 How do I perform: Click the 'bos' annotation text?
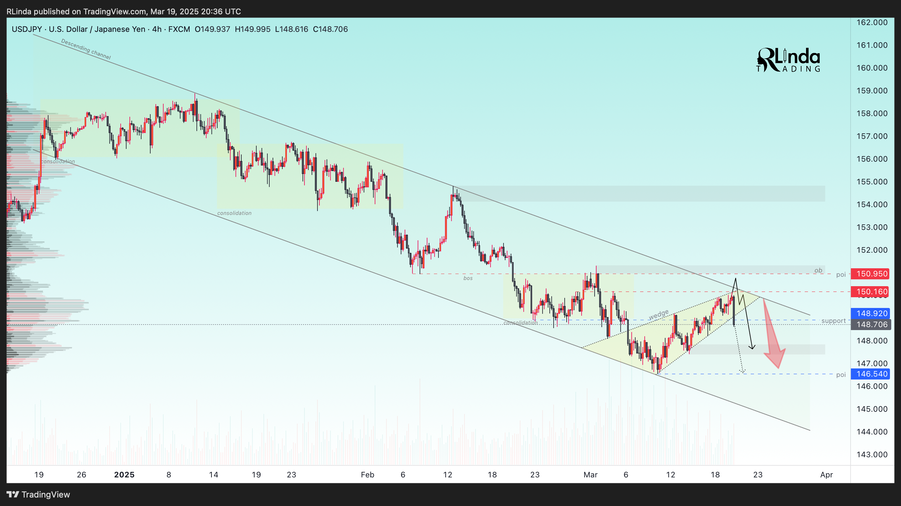pos(468,278)
